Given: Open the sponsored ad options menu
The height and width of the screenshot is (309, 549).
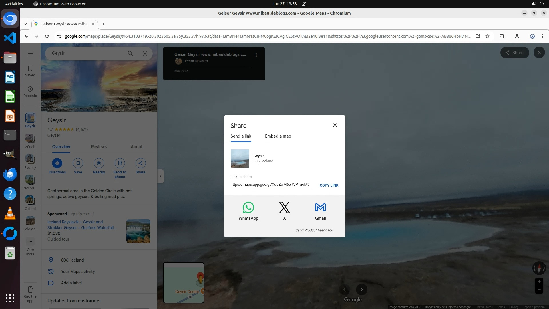Looking at the screenshot, I should pyautogui.click(x=93, y=214).
